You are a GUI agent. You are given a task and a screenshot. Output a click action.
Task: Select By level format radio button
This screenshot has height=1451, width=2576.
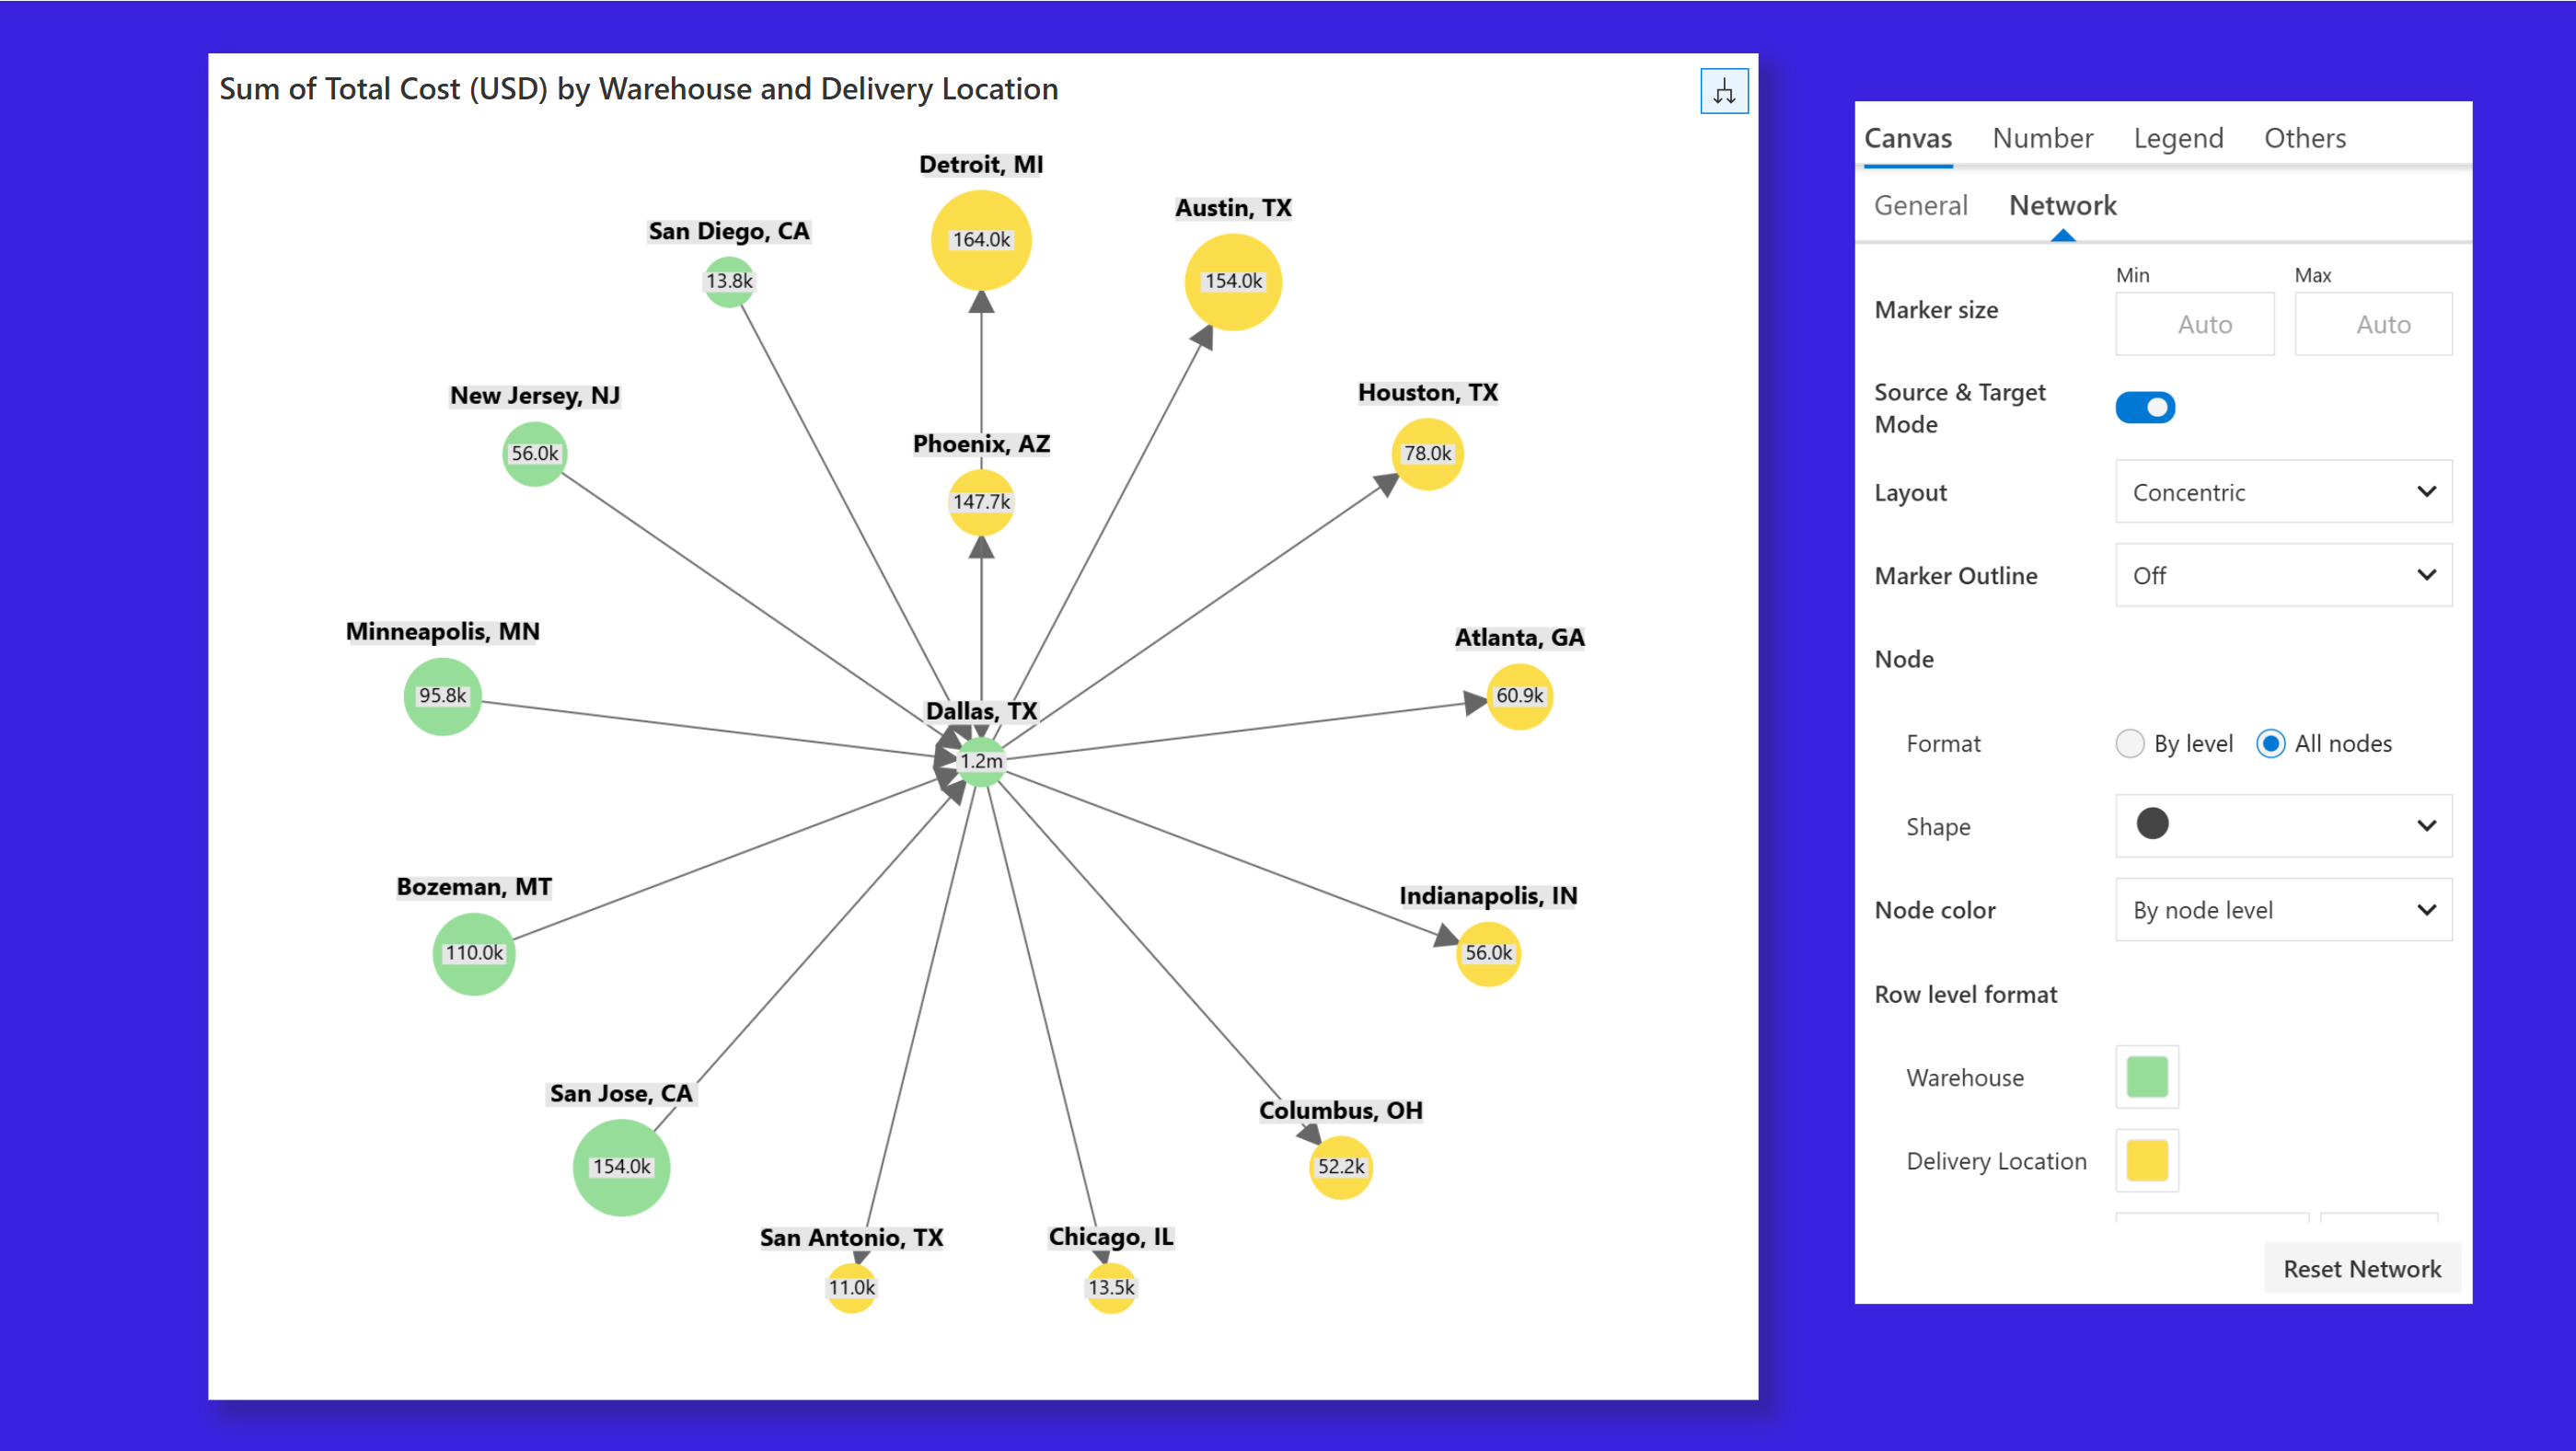pyautogui.click(x=2130, y=744)
